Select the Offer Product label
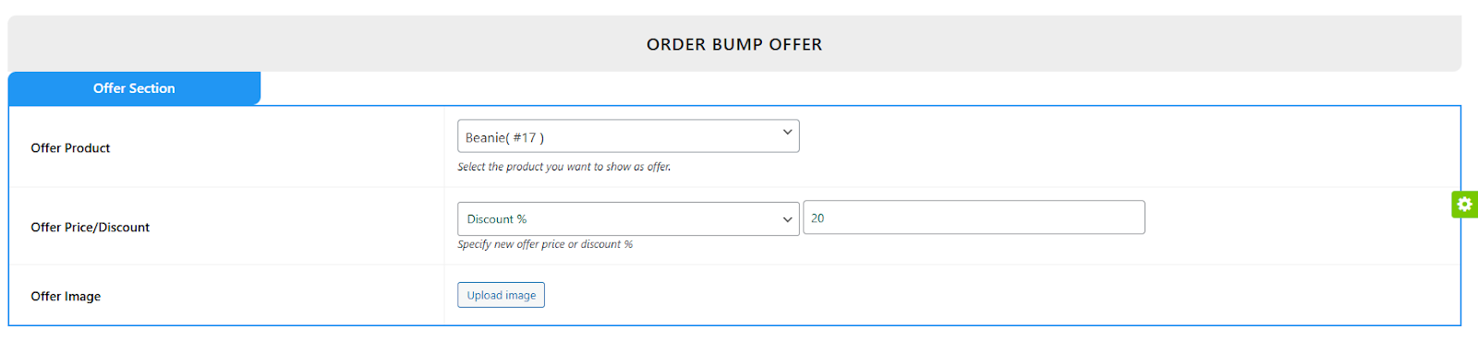 (x=70, y=147)
